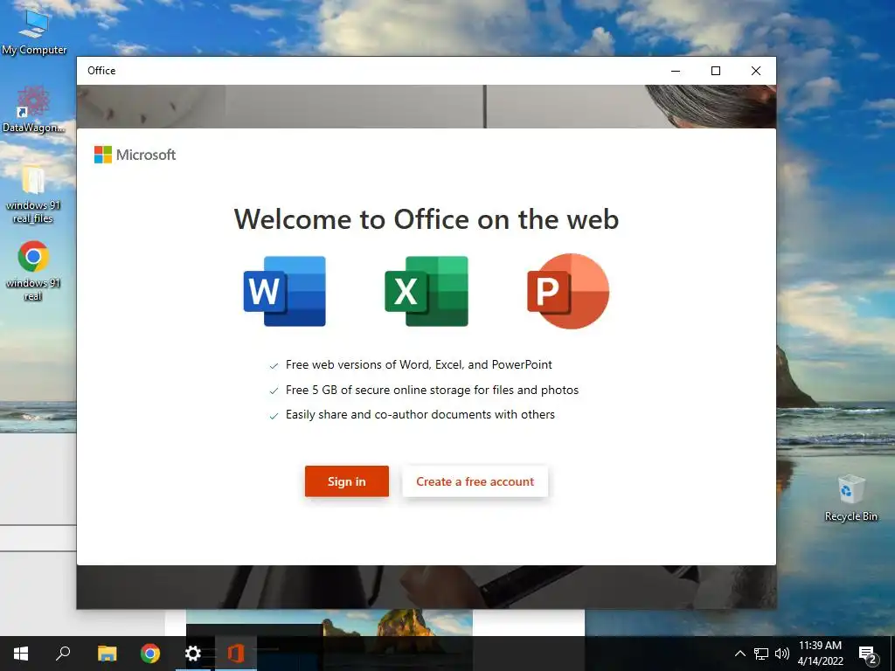Open the notification center icon
Screen dimensions: 895x671
[868, 654]
